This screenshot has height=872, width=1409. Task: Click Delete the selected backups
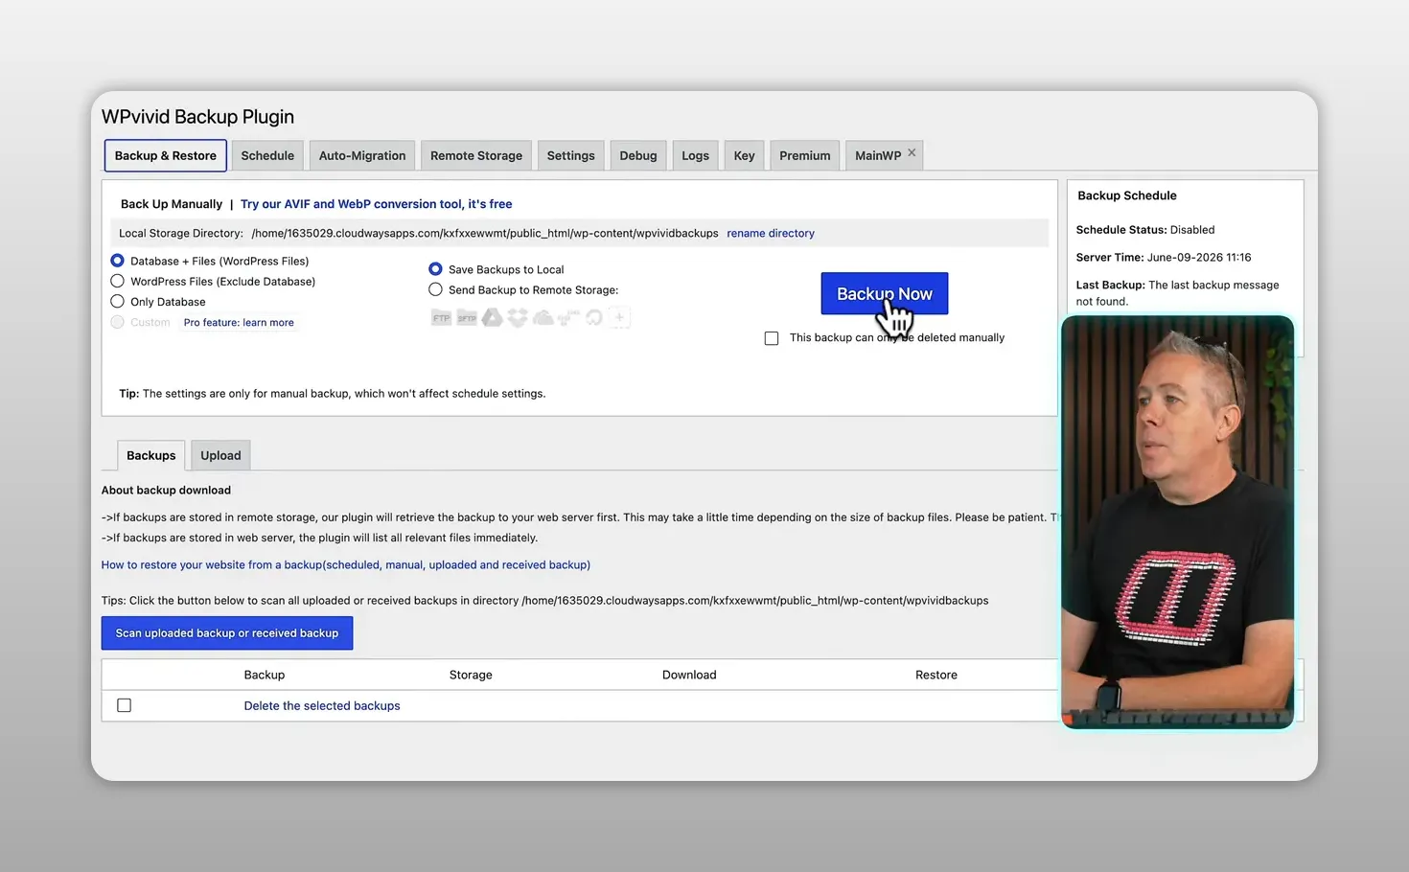[x=322, y=705]
